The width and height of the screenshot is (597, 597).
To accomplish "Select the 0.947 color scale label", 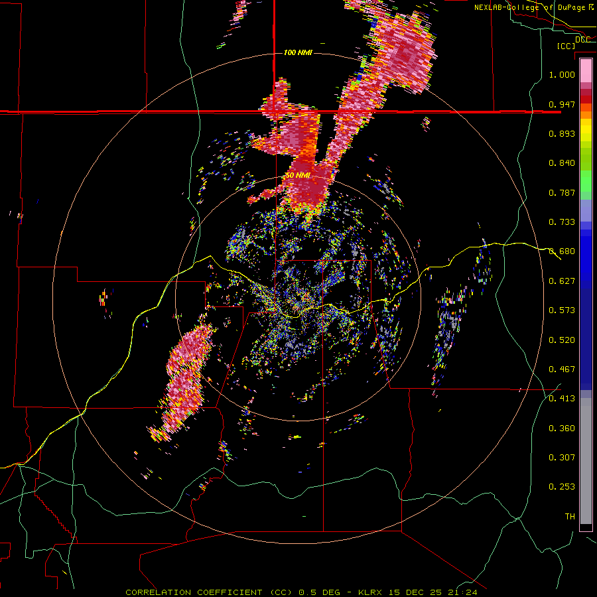I will pos(562,104).
